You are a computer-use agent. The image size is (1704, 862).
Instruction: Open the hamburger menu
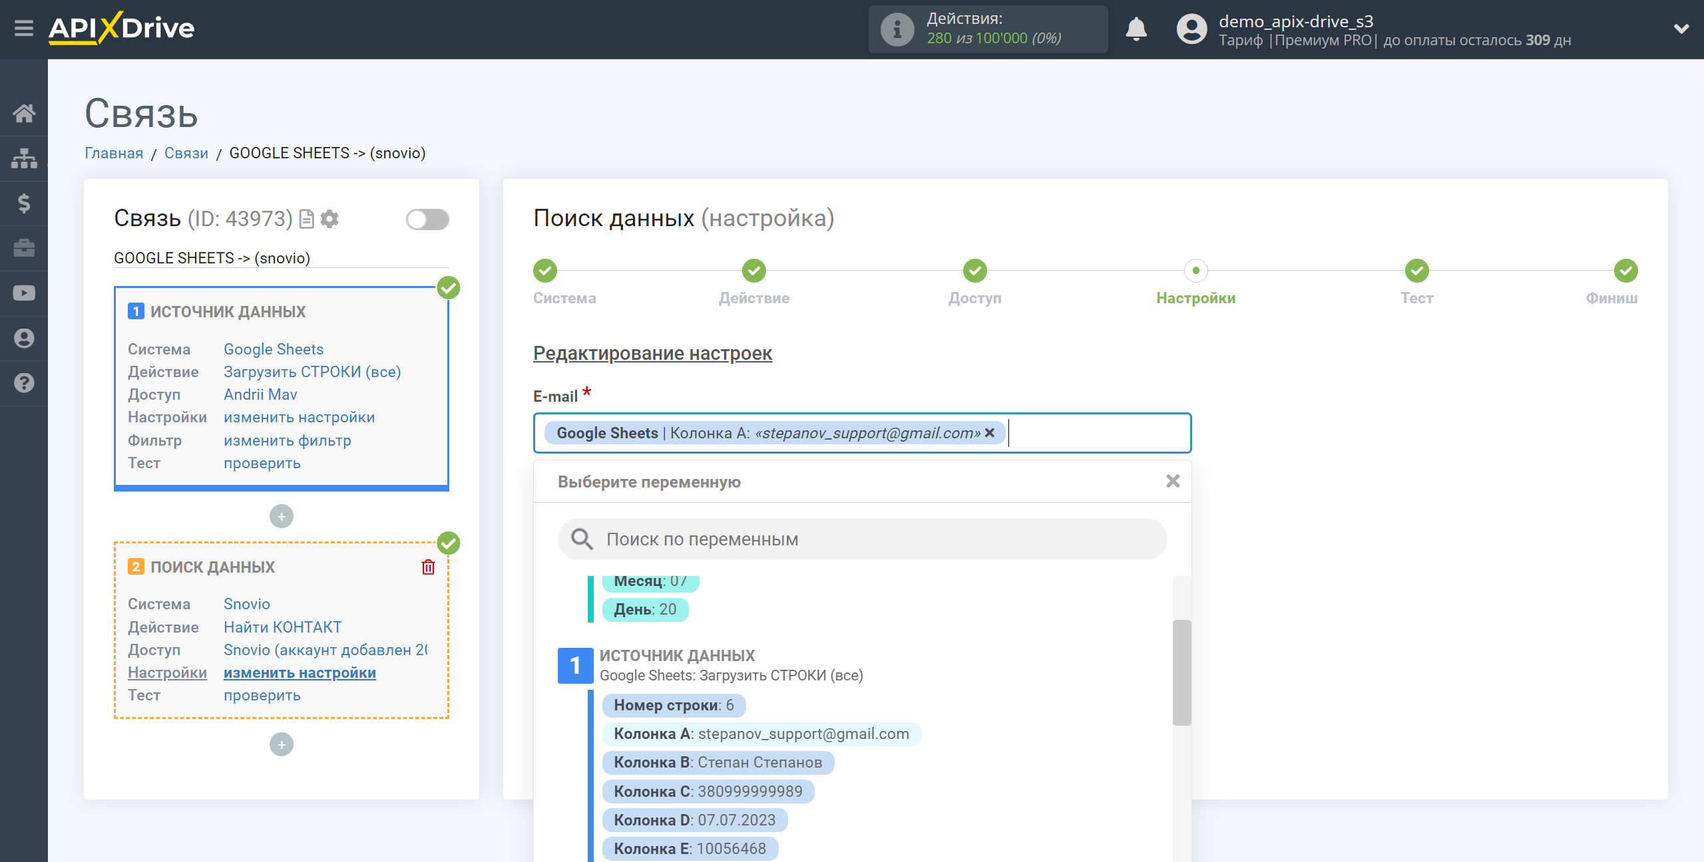coord(24,28)
